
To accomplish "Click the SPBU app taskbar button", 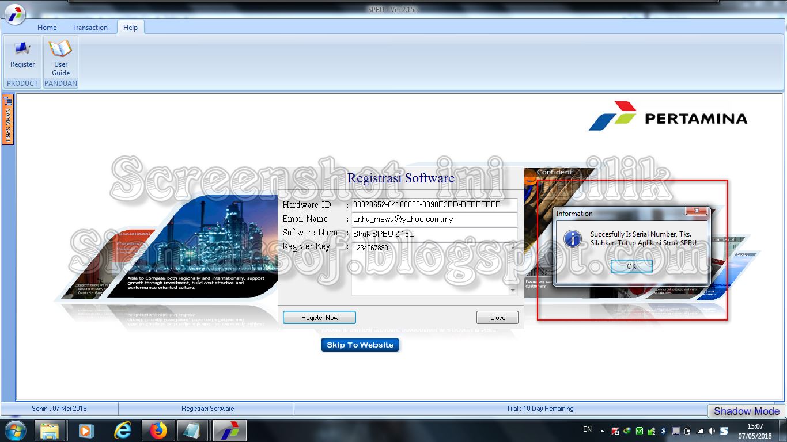I will tap(229, 430).
